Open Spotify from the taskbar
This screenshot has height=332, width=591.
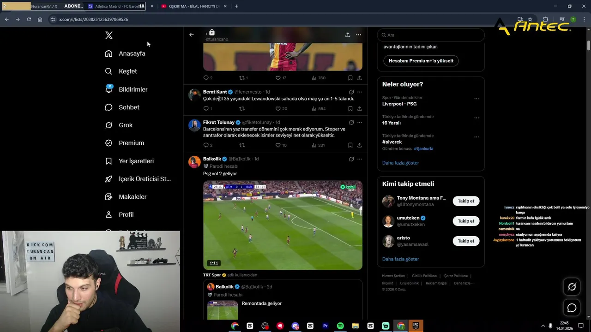(340, 326)
